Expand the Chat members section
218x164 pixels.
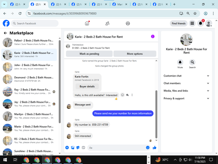186,83
